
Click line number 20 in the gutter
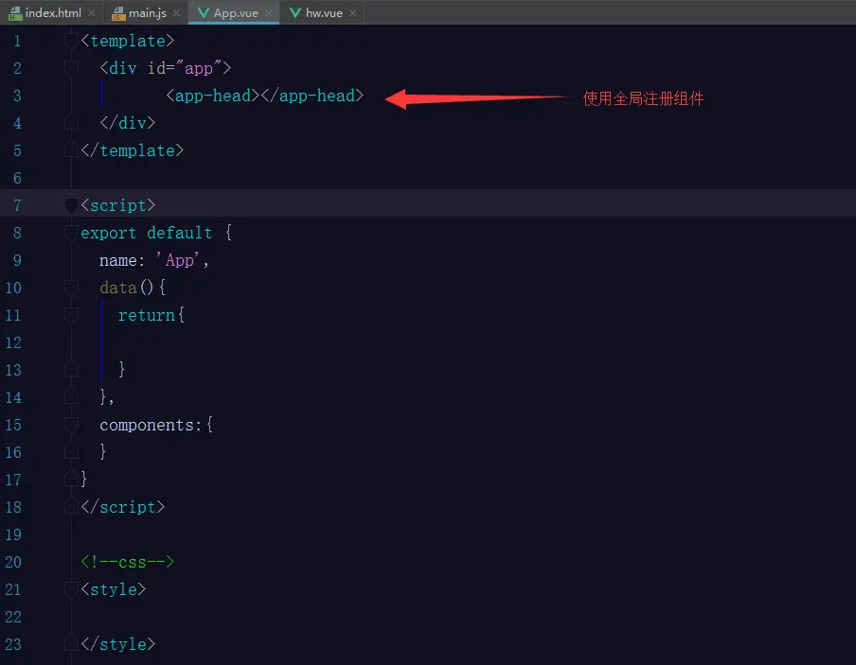13,562
